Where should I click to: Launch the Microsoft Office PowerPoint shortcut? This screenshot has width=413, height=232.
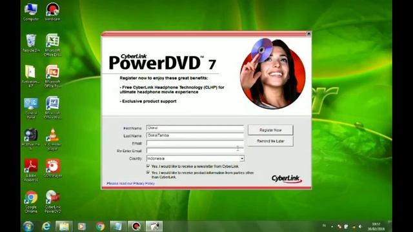pyautogui.click(x=52, y=76)
